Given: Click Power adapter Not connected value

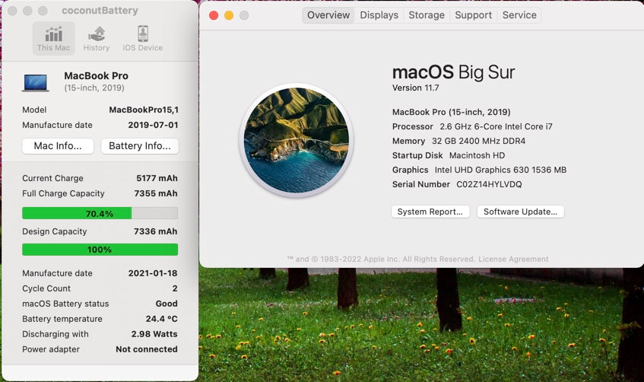Looking at the screenshot, I should 147,349.
